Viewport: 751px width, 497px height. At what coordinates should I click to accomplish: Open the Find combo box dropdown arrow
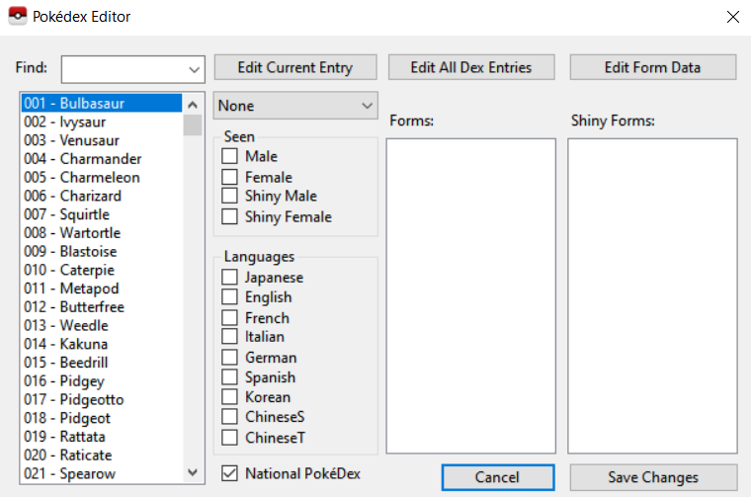tap(194, 70)
